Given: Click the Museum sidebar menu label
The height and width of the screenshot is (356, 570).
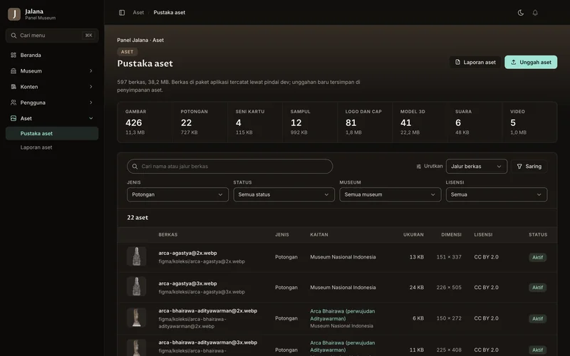Looking at the screenshot, I should tap(31, 70).
